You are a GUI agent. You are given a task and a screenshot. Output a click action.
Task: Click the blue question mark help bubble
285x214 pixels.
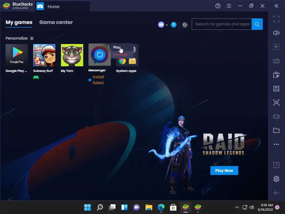pos(174,25)
